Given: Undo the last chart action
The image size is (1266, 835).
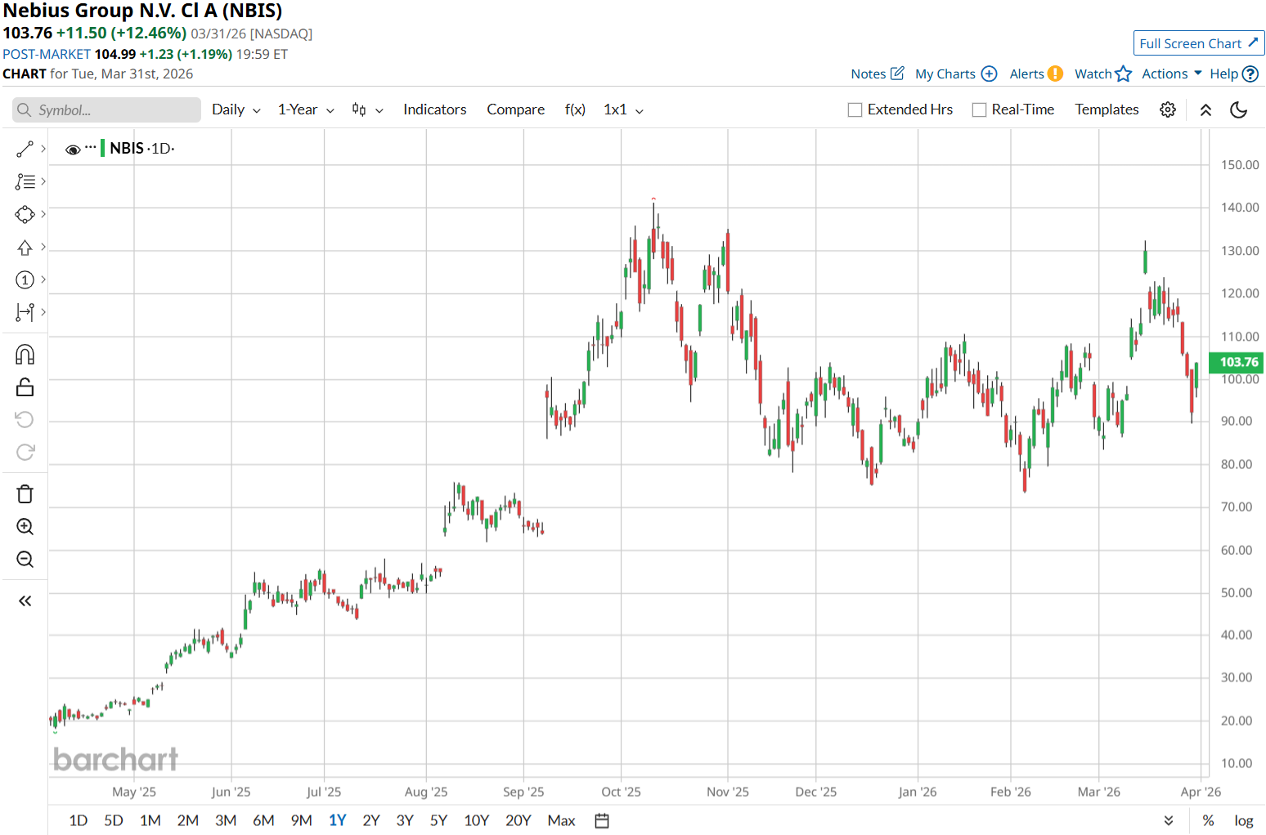Looking at the screenshot, I should coord(25,420).
